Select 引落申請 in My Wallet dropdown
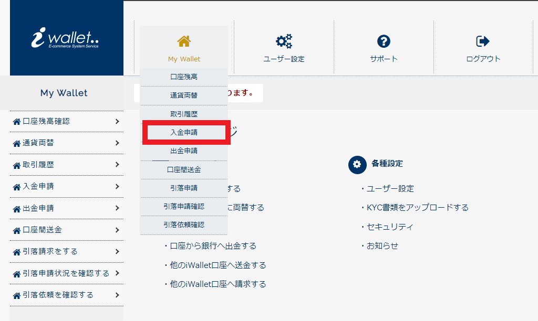The height and width of the screenshot is (321, 538). point(184,188)
